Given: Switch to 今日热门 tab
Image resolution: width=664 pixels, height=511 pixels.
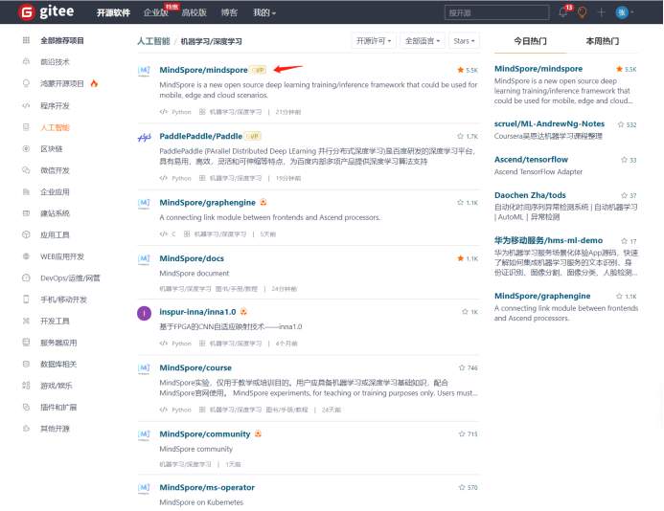Looking at the screenshot, I should 530,41.
